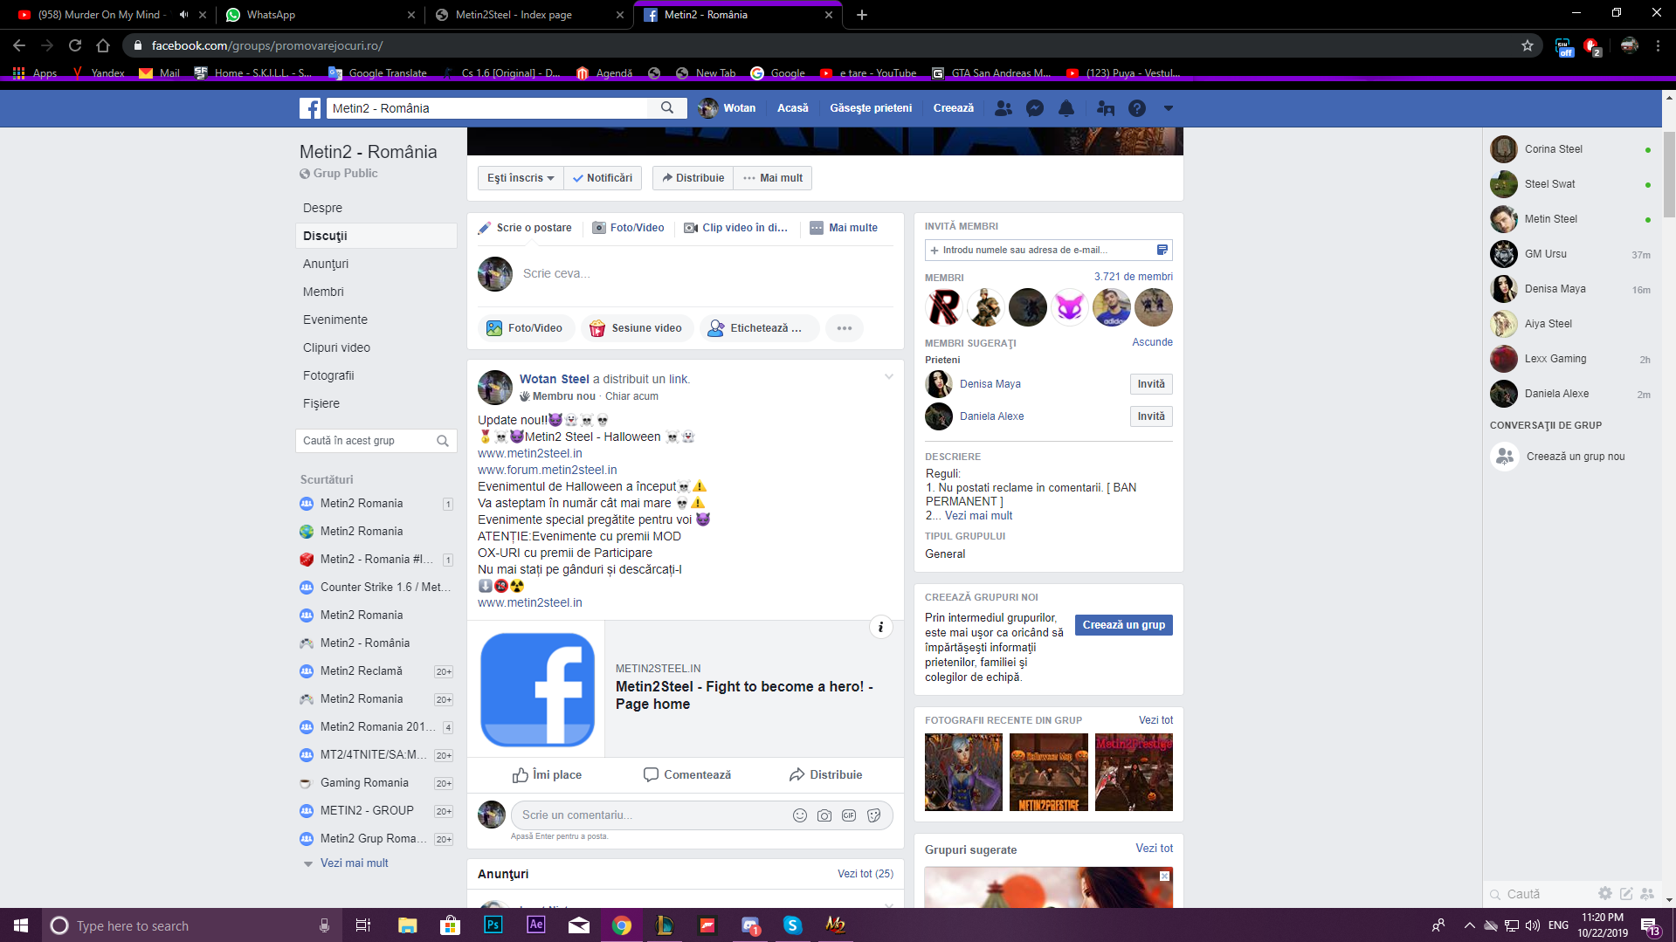Open chat settings gear icon
1676x942 pixels.
click(x=1604, y=893)
